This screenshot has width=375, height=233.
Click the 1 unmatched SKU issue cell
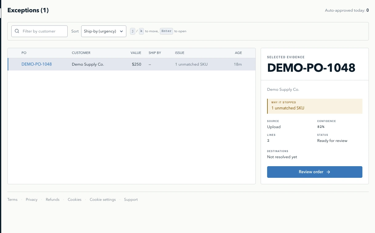coord(191,64)
